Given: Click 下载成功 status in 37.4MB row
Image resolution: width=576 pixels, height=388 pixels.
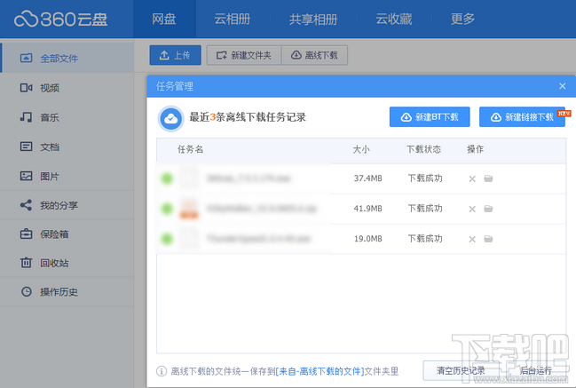Looking at the screenshot, I should pos(425,178).
